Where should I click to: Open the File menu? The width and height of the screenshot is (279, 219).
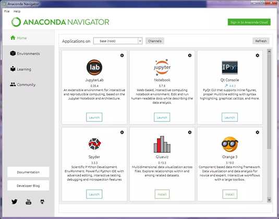coord(7,11)
